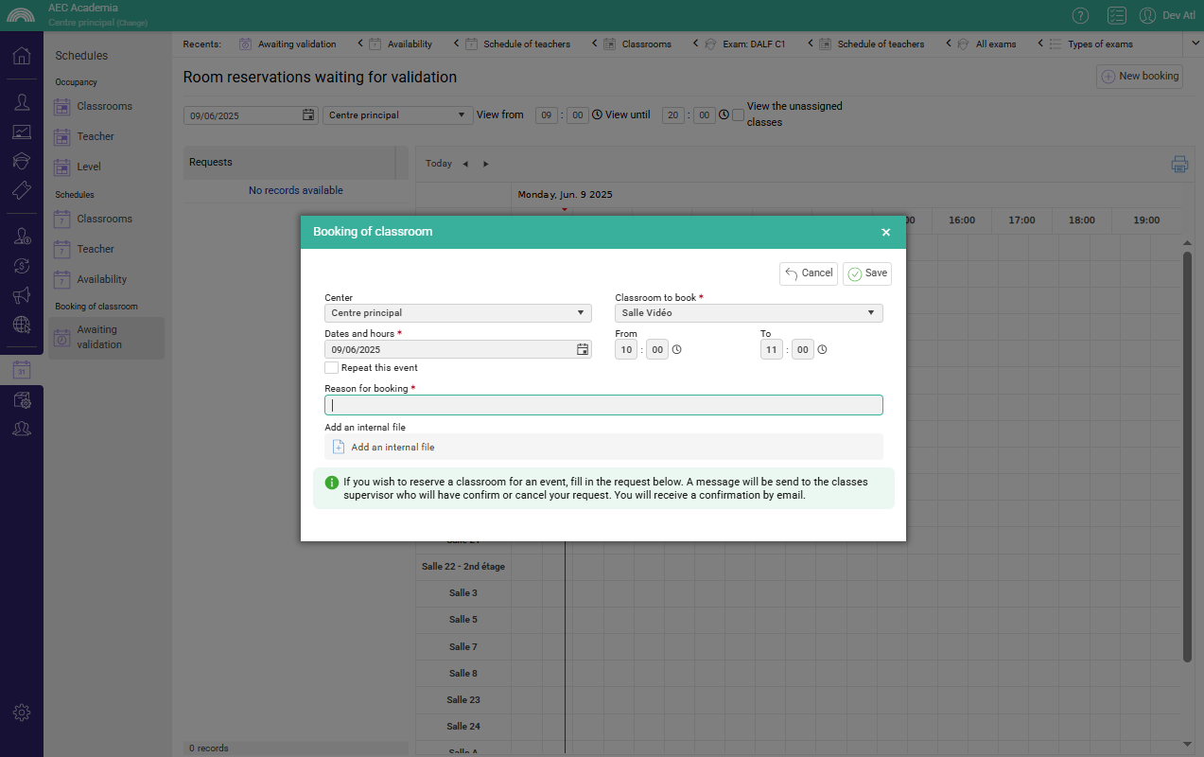1204x757 pixels.
Task: Click the Requests column header
Action: pos(288,162)
